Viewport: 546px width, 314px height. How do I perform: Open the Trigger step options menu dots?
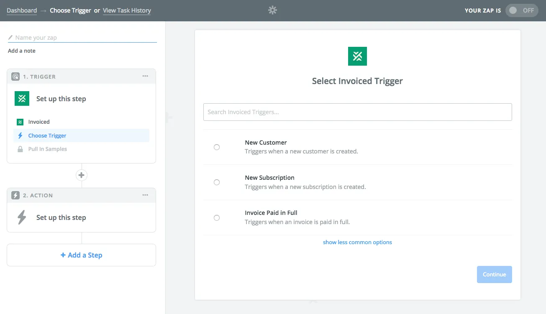[x=145, y=76]
